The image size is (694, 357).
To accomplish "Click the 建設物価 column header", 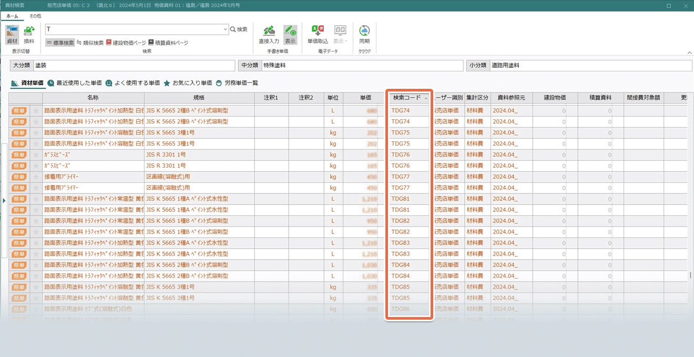I will [x=555, y=98].
